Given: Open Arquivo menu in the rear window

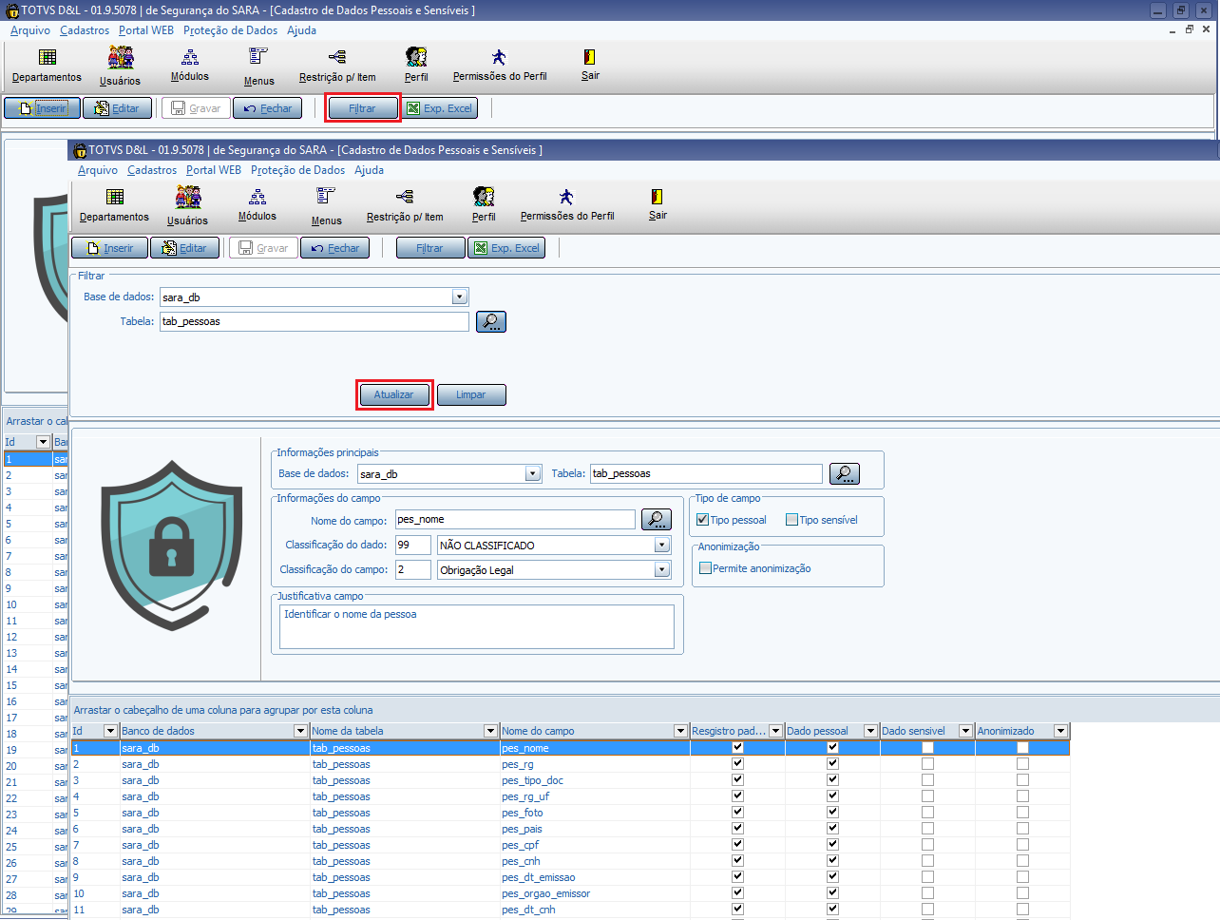Looking at the screenshot, I should click(x=30, y=30).
